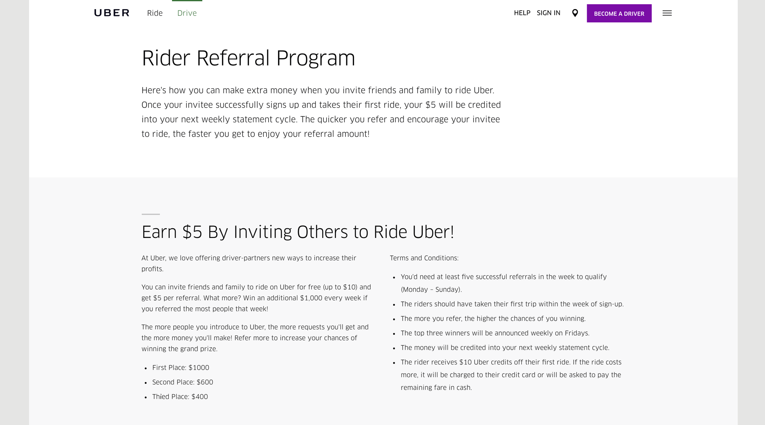Click the referral program intro paragraph
The height and width of the screenshot is (425, 765).
321,112
